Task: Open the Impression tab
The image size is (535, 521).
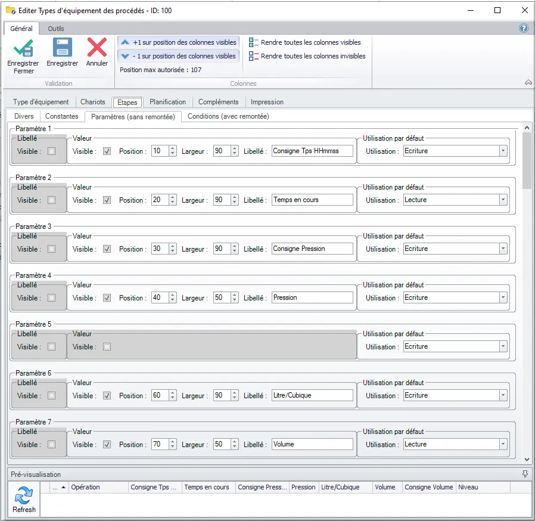Action: pos(267,102)
